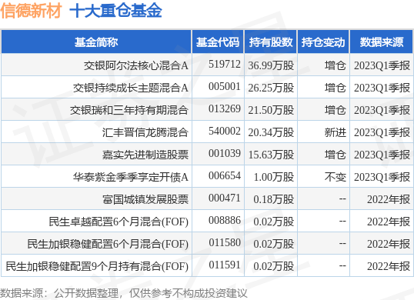
Task: Click fund code 011591
Action: (x=225, y=265)
